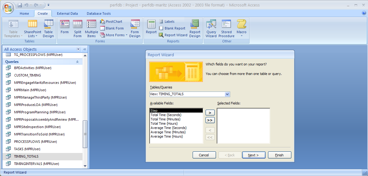368x176 pixels.
Task: Open the More Forms dropdown
Action: point(114,35)
